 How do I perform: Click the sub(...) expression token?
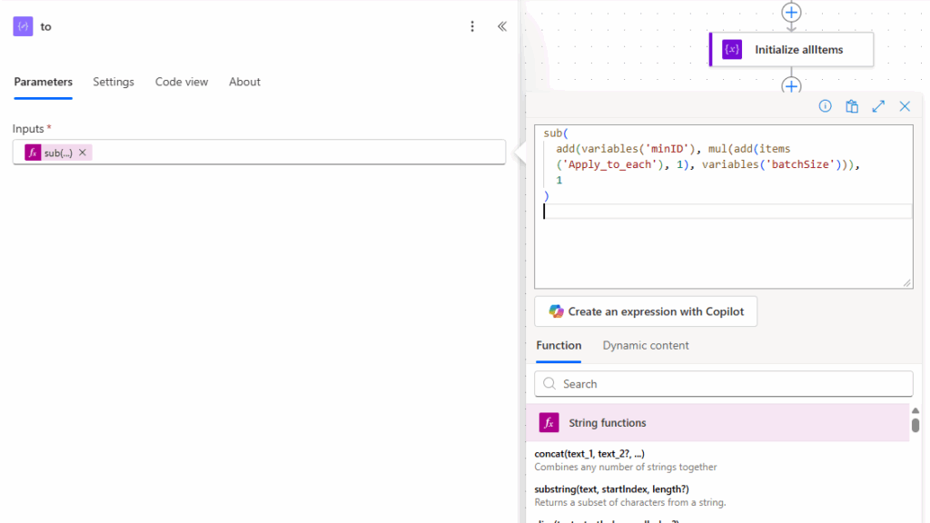(58, 153)
